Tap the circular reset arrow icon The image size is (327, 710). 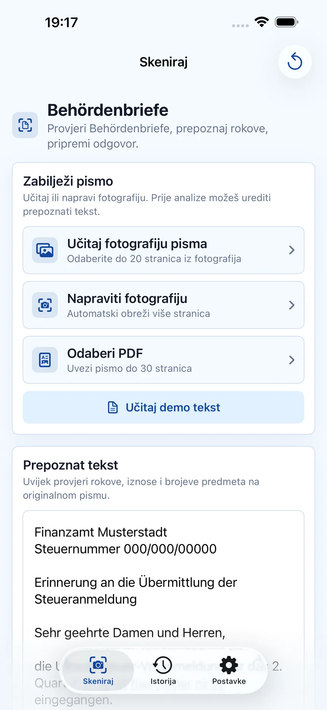pos(295,62)
